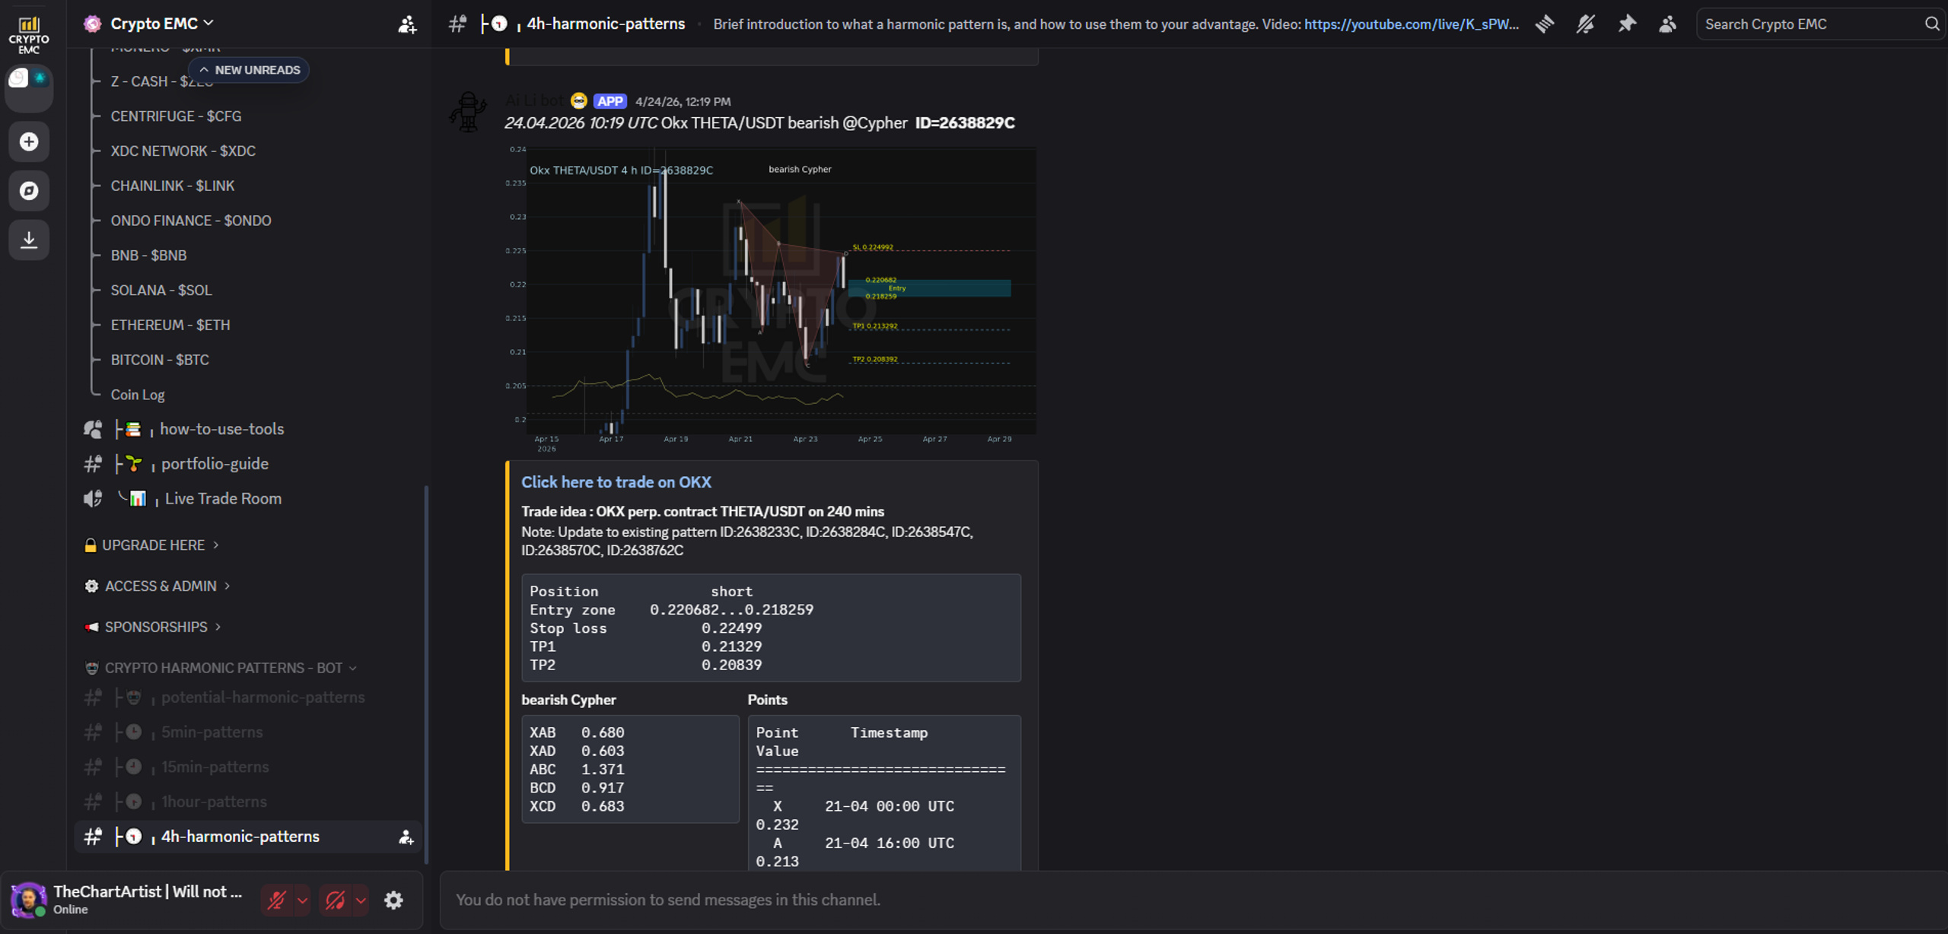Image resolution: width=1948 pixels, height=934 pixels.
Task: Open User Settings gear icon
Action: [393, 900]
